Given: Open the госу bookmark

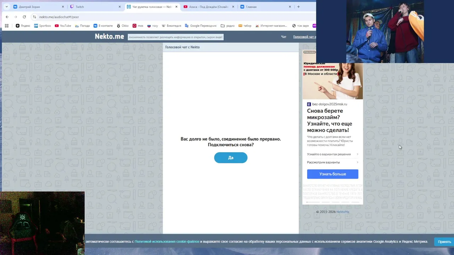Looking at the screenshot, I should (x=153, y=25).
